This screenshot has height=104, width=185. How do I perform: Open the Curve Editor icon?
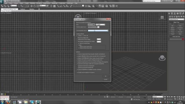click(x=100, y=6)
